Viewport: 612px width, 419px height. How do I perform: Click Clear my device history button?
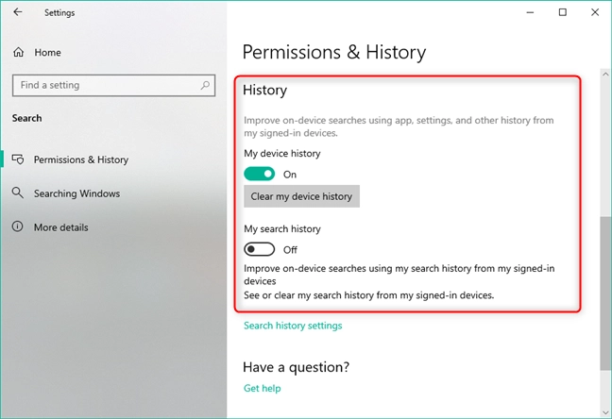coord(301,196)
